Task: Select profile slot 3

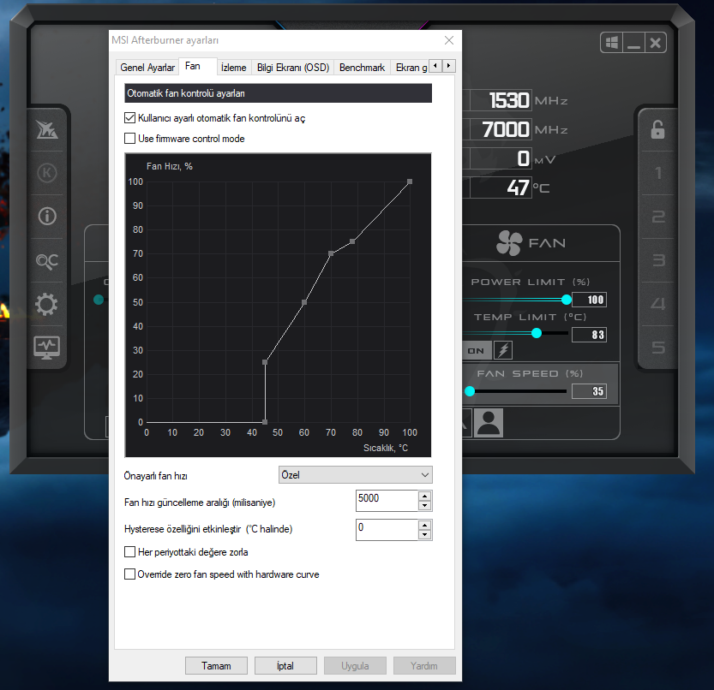Action: (658, 260)
